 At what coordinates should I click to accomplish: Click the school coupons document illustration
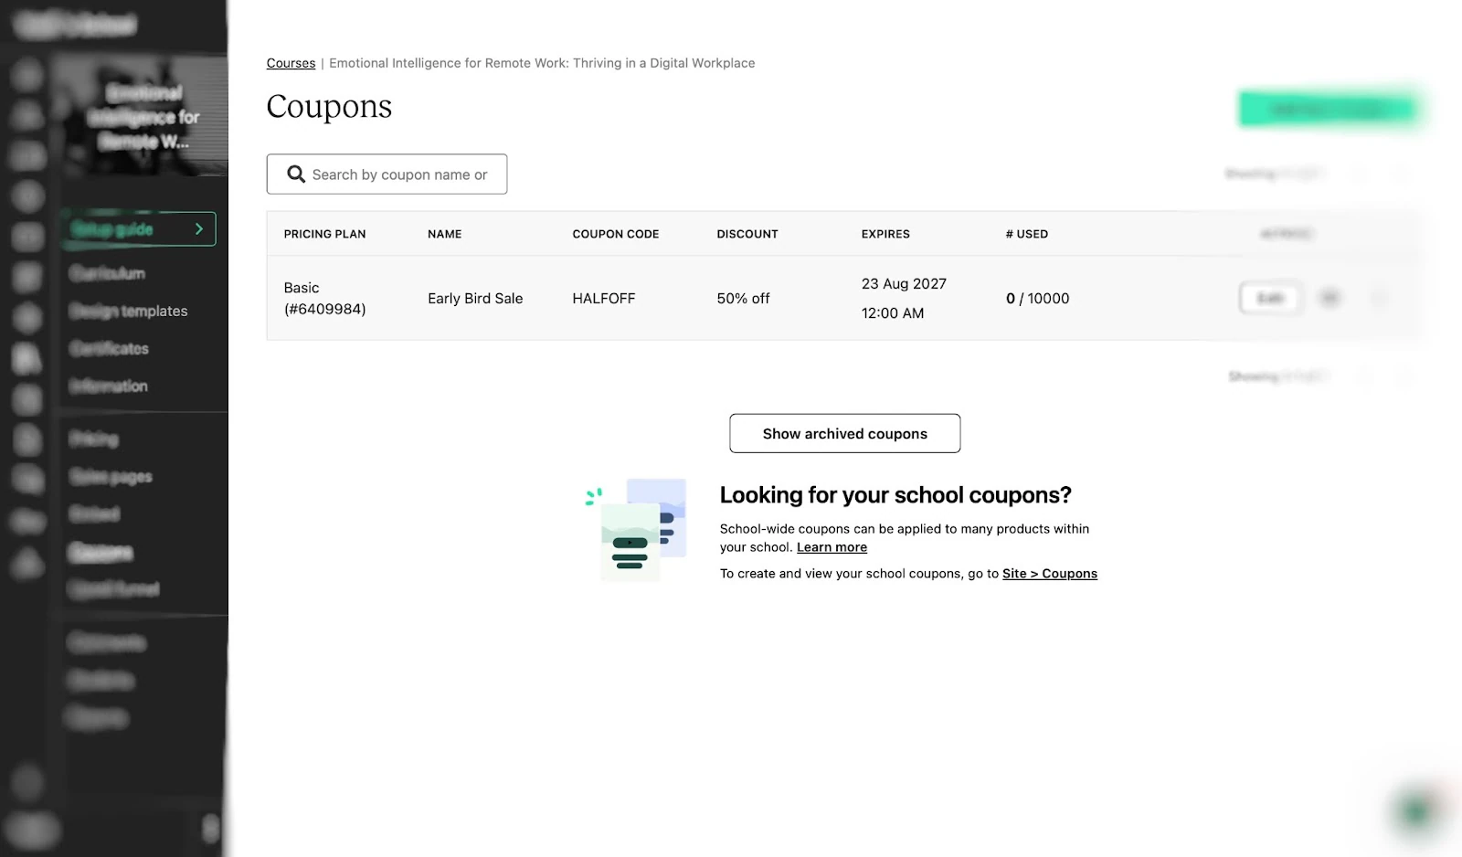pyautogui.click(x=637, y=530)
